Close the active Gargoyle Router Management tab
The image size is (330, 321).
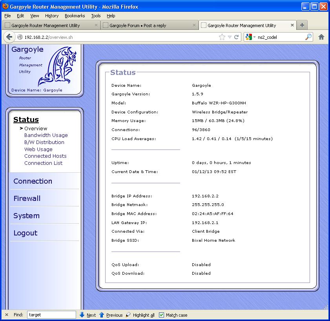point(292,25)
